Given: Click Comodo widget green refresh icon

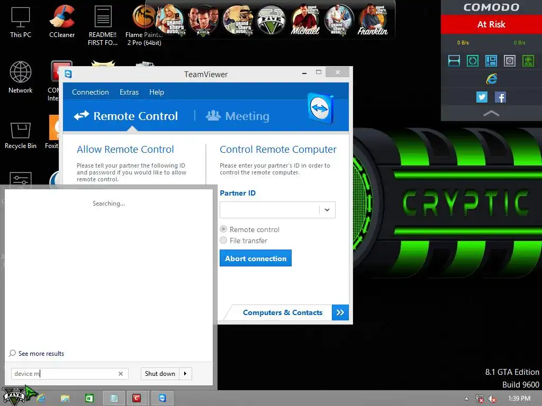Looking at the screenshot, I should [473, 61].
